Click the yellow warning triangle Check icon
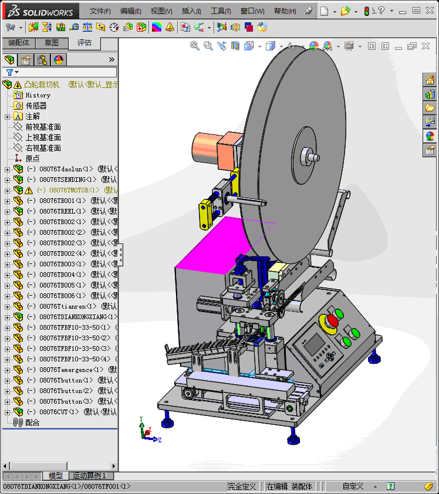 click(x=170, y=28)
